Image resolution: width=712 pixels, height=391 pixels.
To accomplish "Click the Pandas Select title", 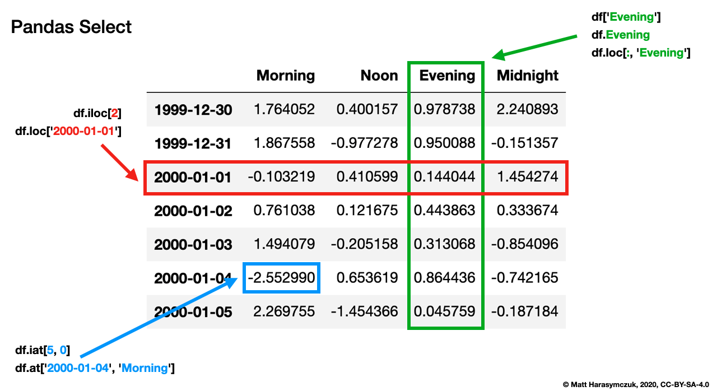I will tap(71, 26).
